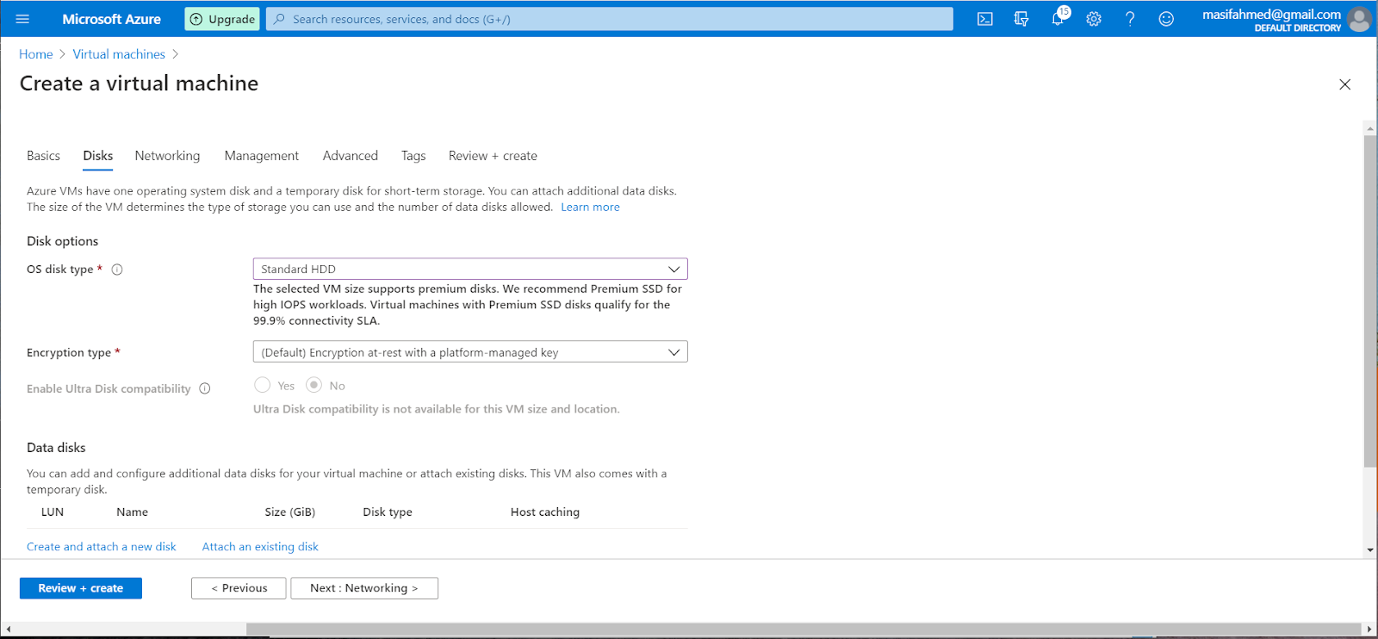Click the Previous button

(239, 588)
